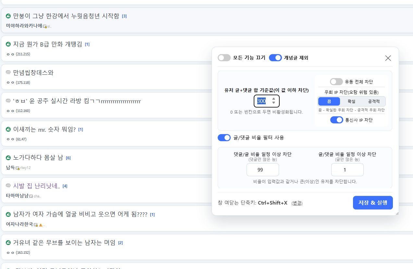Click the green avatar icon beside 노가다하다 몸살 남 post
This screenshot has height=269, width=413.
8,158
